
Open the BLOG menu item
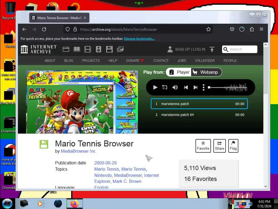coord(69,61)
